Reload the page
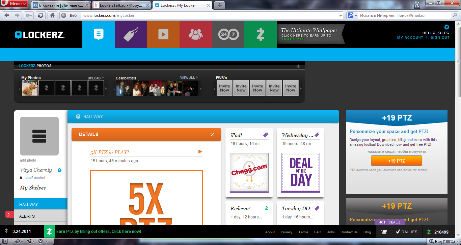 click(41, 15)
